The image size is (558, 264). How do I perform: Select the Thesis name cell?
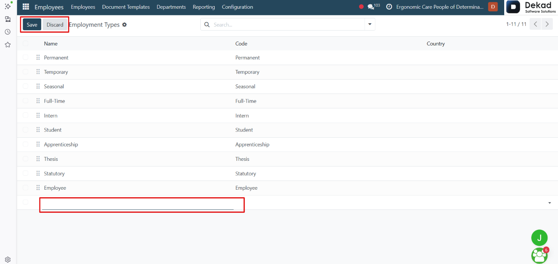pos(51,159)
